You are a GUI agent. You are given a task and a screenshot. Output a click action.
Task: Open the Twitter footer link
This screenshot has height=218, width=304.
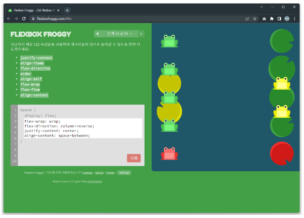point(110,173)
